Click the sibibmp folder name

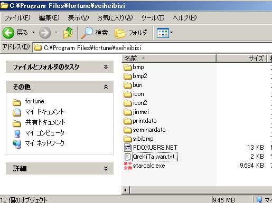click(143, 139)
